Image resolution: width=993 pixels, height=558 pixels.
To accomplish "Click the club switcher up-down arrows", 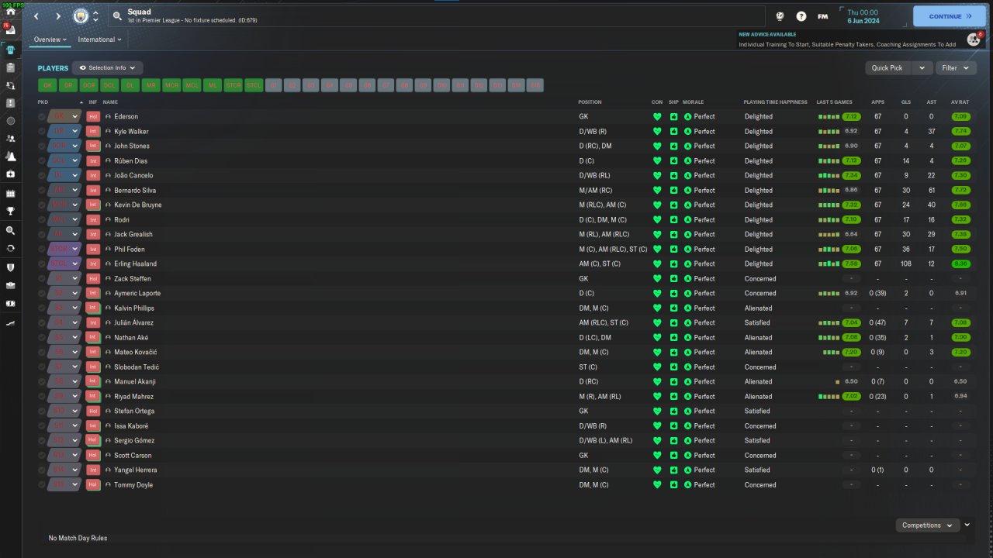I will pyautogui.click(x=95, y=16).
